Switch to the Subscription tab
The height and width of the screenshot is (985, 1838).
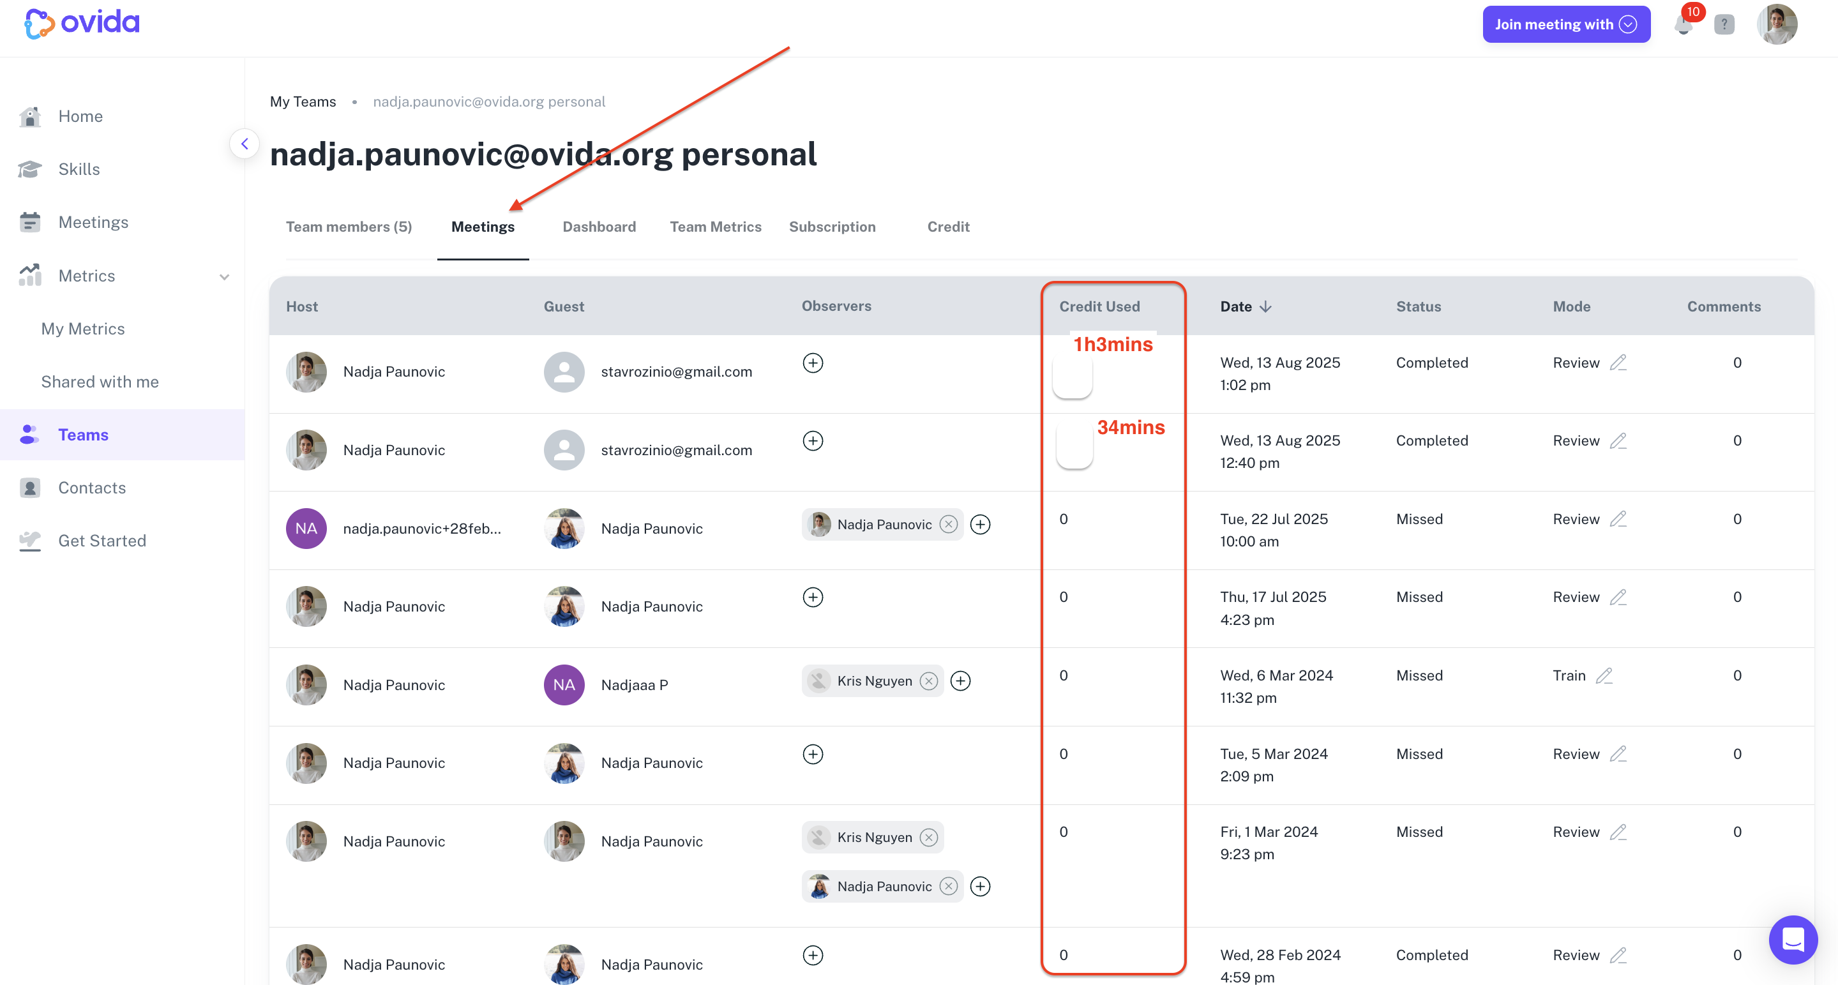832,227
